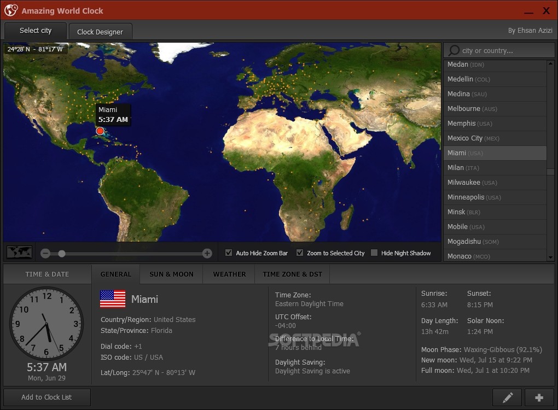This screenshot has height=410, width=558.
Task: Click the world map thumbnail icon
Action: coord(20,253)
